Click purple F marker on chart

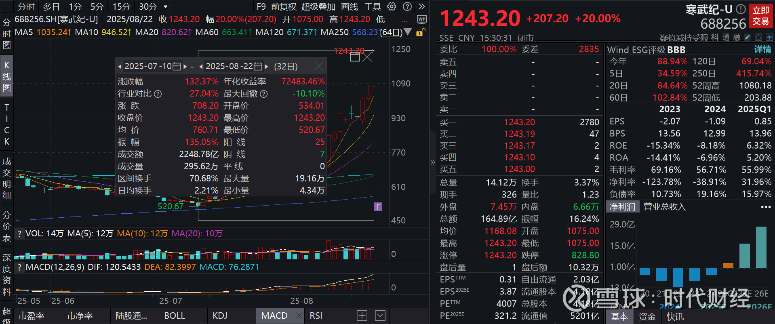coord(378,207)
